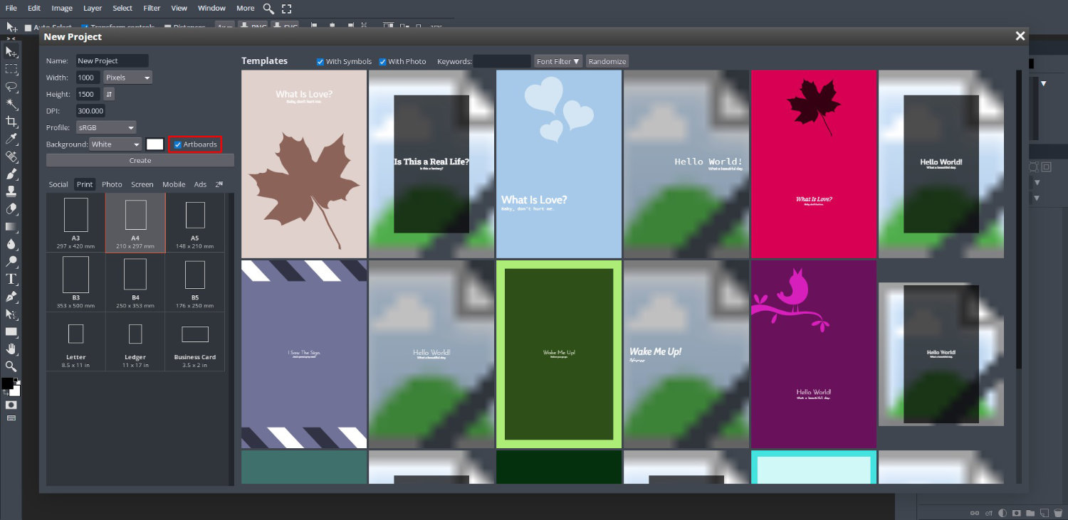1068x520 pixels.
Task: Open the Image menu
Action: click(x=62, y=9)
